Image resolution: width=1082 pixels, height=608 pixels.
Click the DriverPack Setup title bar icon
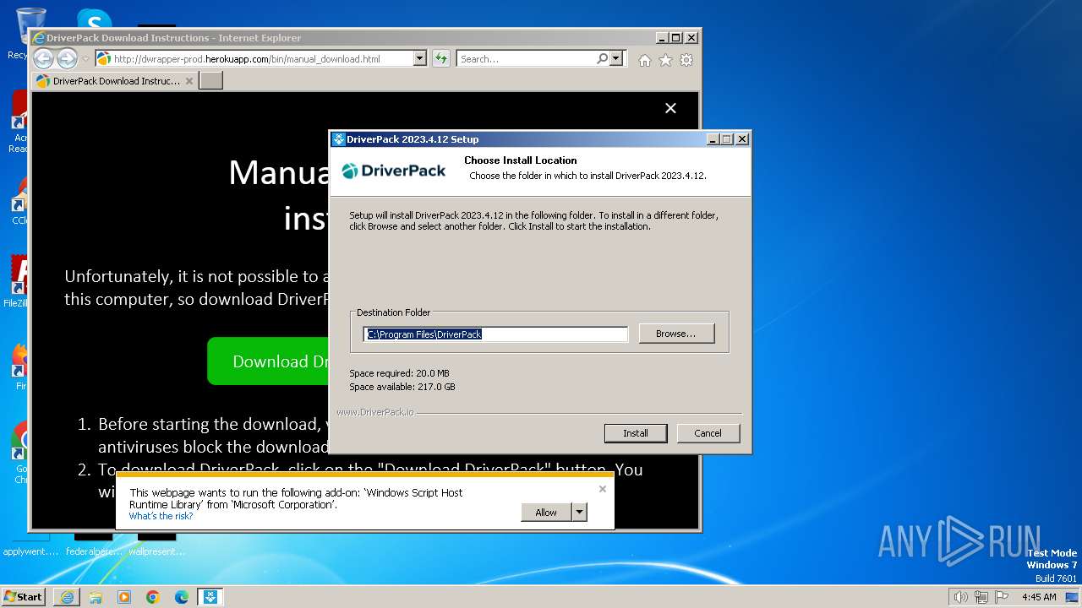(339, 139)
